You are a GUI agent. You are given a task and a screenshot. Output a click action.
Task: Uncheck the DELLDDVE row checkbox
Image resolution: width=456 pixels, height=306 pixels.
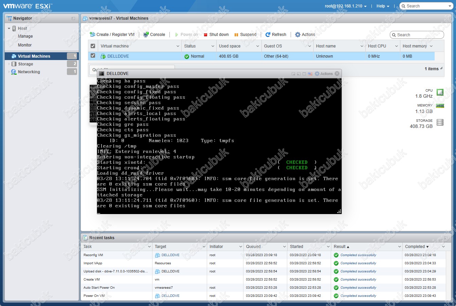(x=93, y=56)
